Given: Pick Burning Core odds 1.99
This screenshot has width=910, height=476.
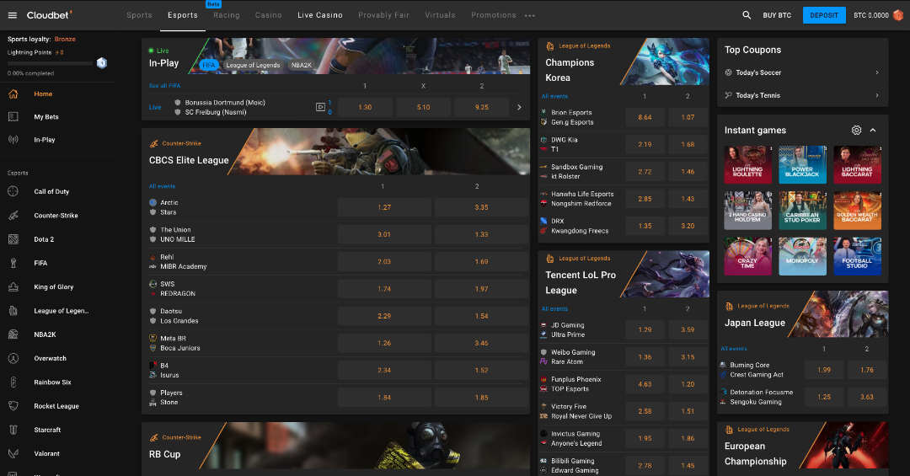Looking at the screenshot, I should coord(823,370).
